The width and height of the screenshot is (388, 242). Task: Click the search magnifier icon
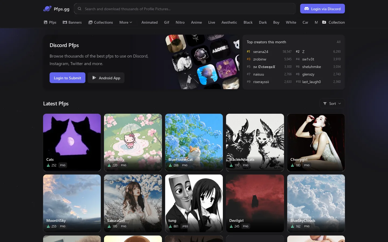point(79,9)
